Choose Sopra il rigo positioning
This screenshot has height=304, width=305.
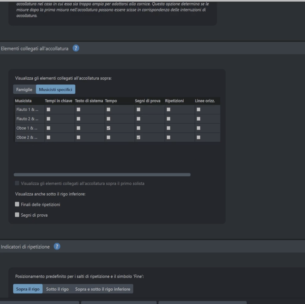[x=27, y=289]
